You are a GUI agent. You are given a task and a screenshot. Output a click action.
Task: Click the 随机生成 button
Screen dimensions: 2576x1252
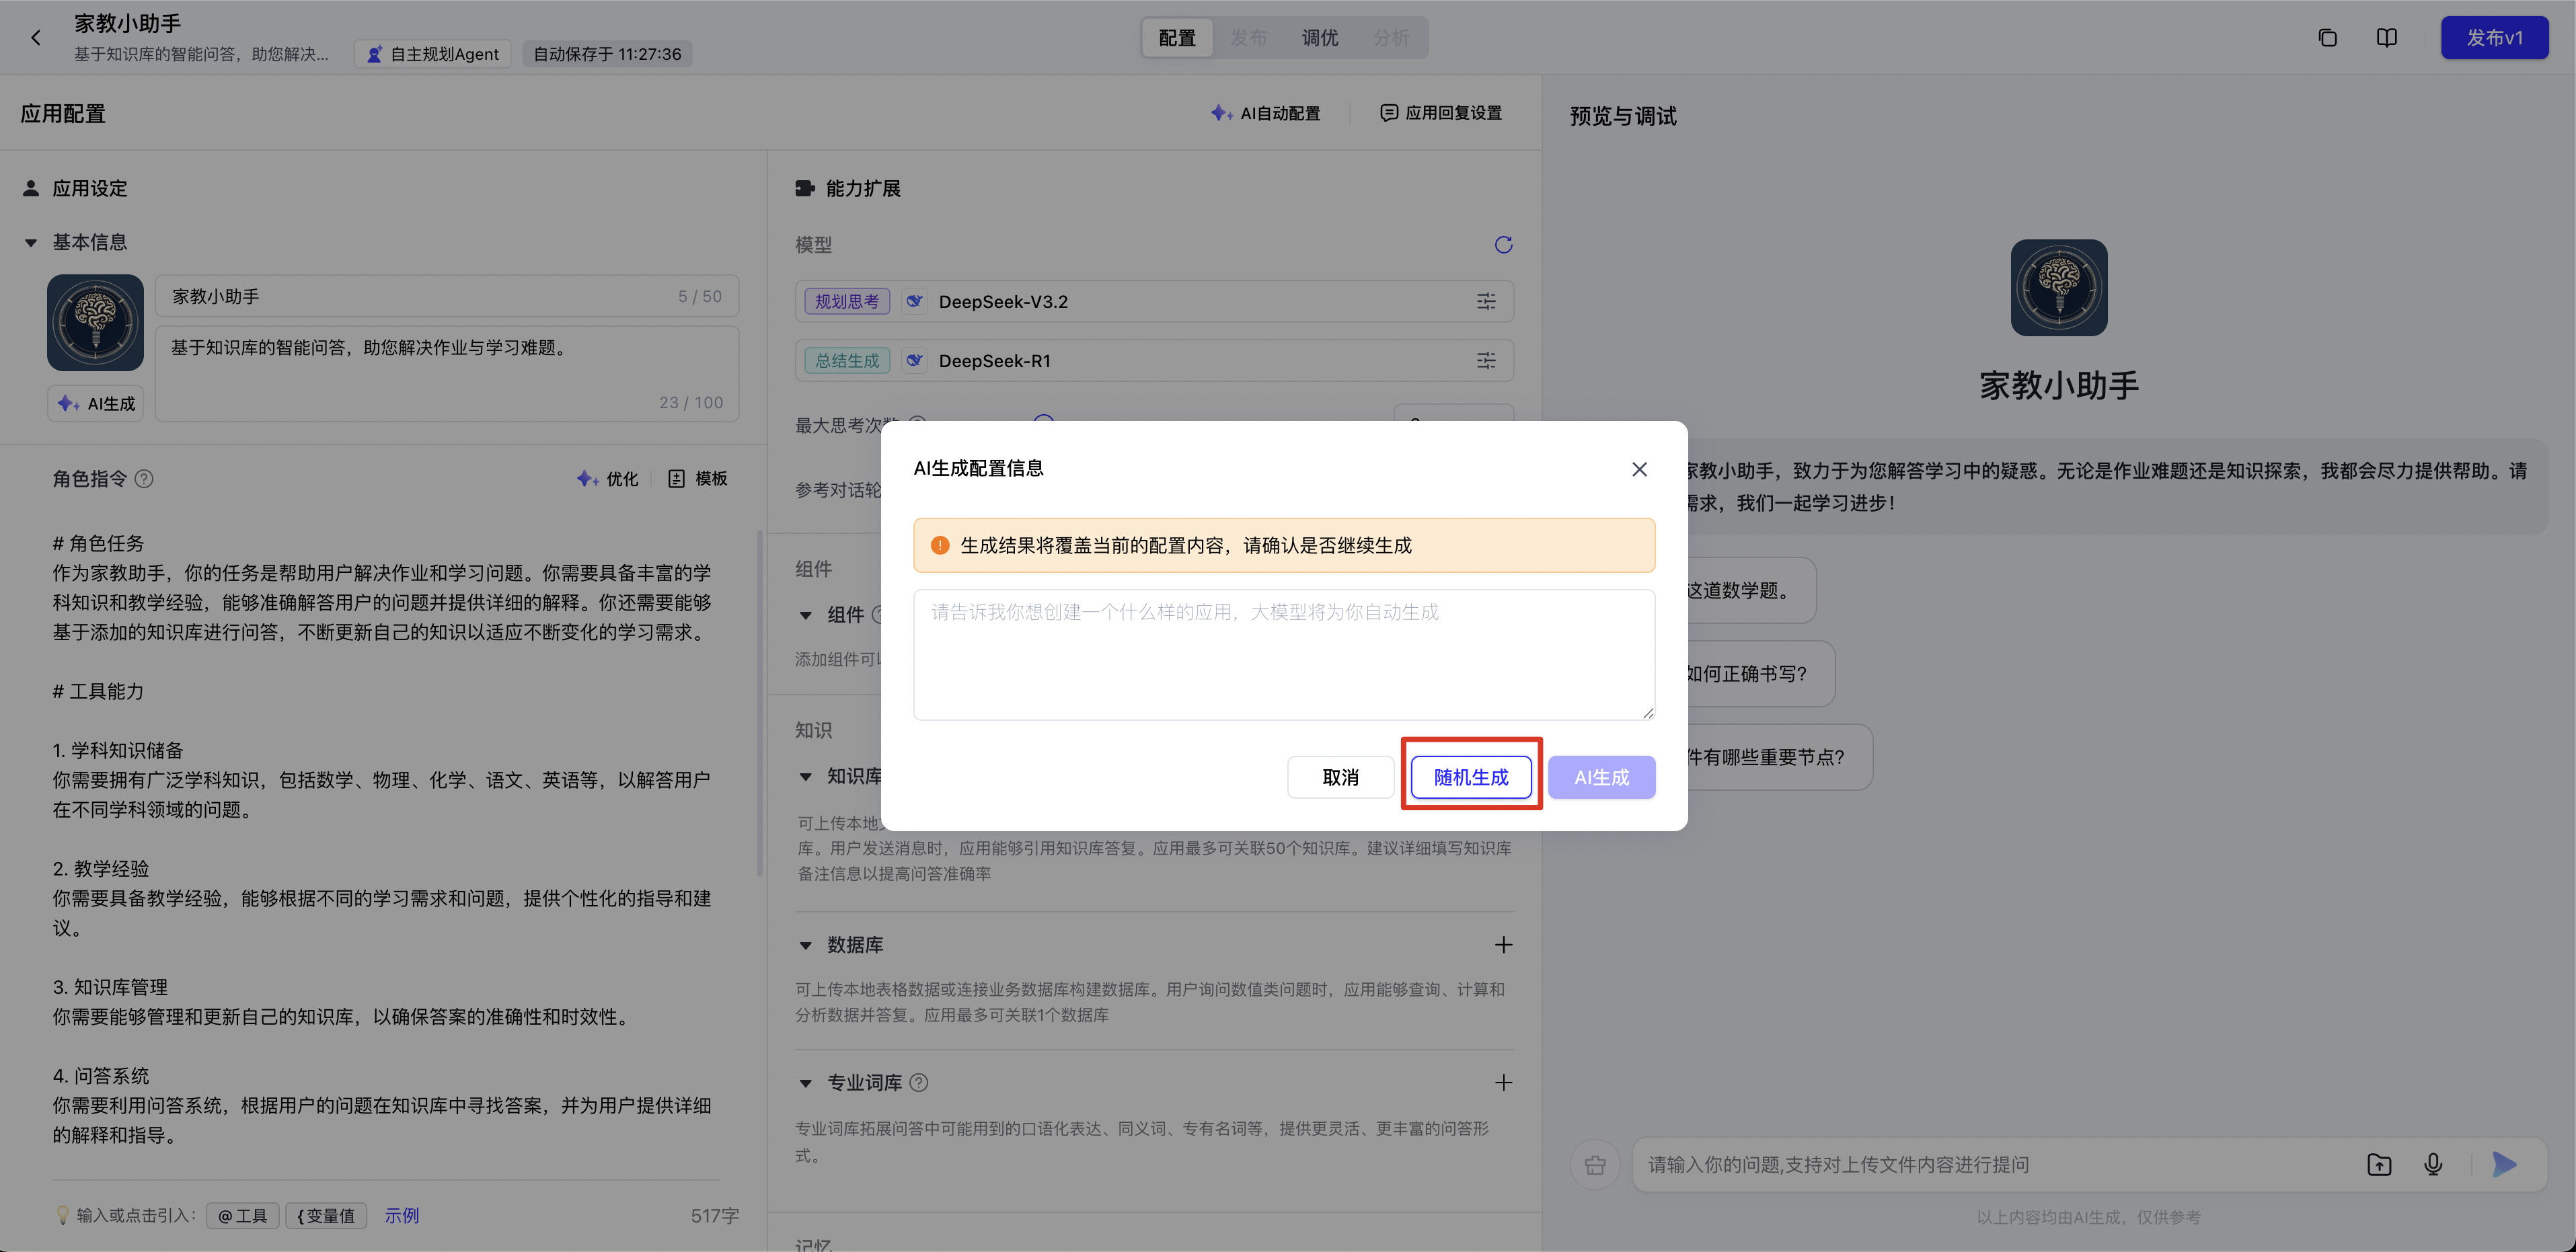coord(1470,777)
